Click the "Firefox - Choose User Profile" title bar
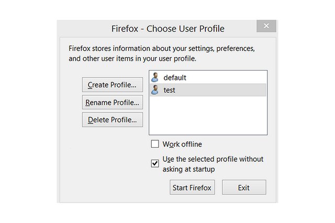Viewport: 335px width, 223px height. click(167, 28)
